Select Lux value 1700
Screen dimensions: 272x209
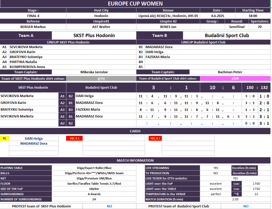point(256,183)
